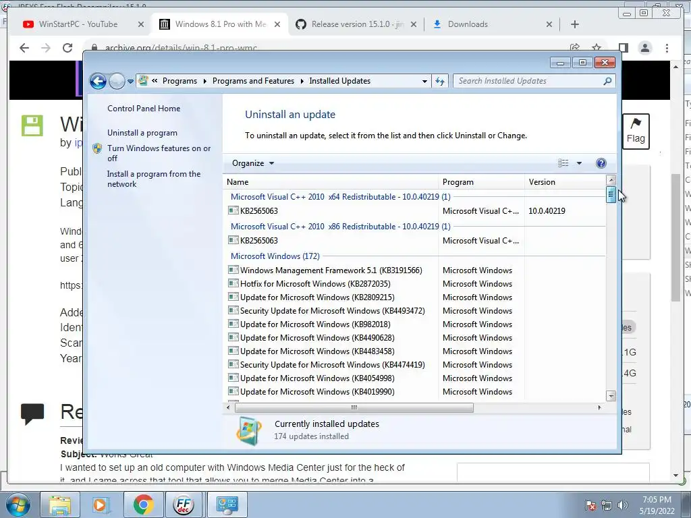Click shield icon next to Windows features

tap(97, 148)
